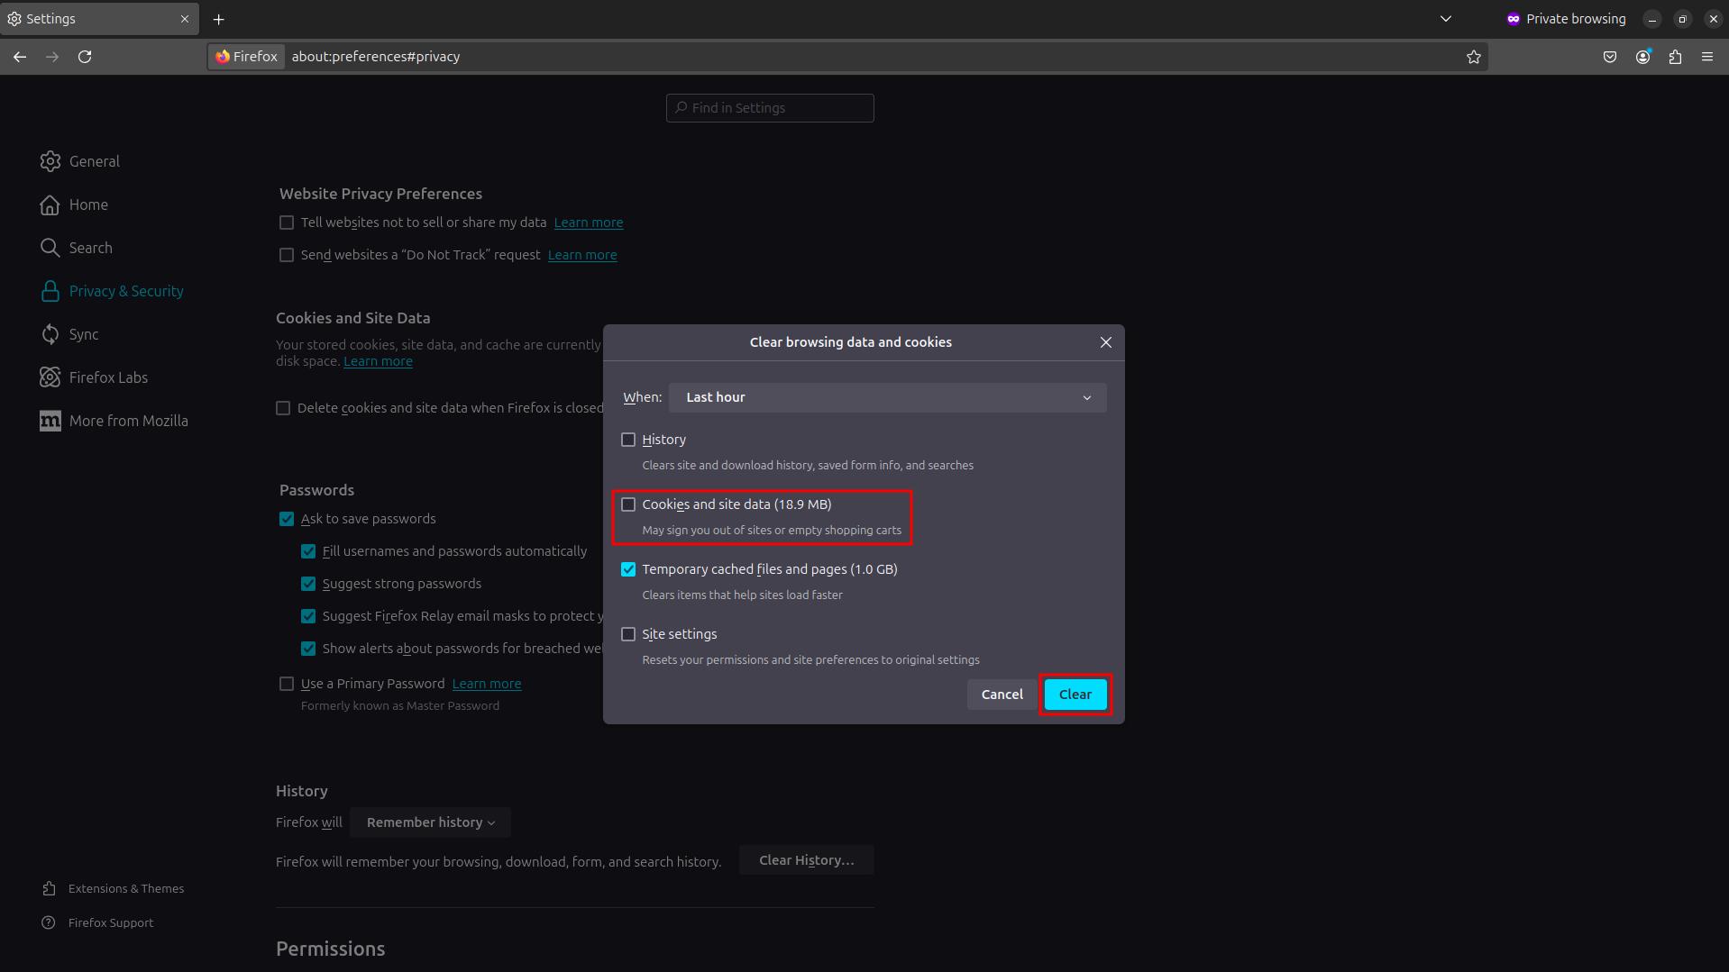Toggle Tell websites not to sell or share my data
The image size is (1729, 972).
click(287, 223)
